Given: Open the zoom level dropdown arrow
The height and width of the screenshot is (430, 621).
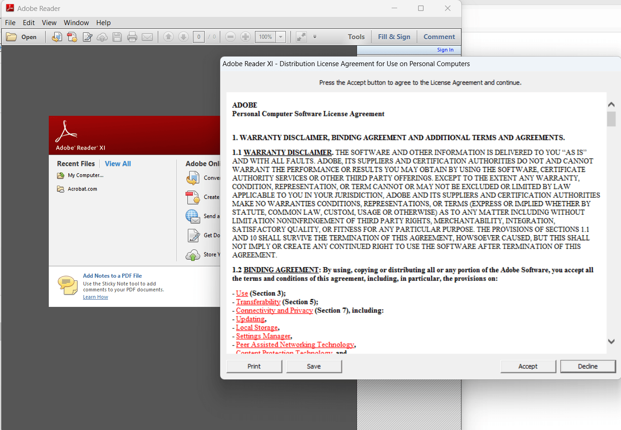Looking at the screenshot, I should point(281,37).
